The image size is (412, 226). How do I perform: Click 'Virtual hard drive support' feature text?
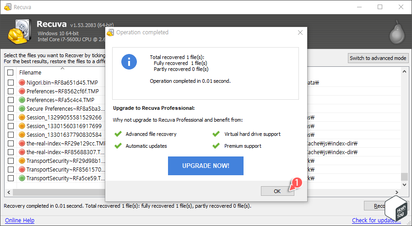[x=253, y=134]
